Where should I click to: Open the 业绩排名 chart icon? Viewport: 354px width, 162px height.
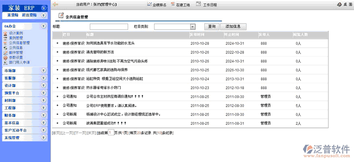[x=150, y=4]
